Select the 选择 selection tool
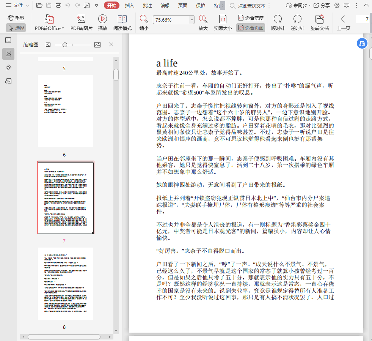The image size is (372, 341). pos(16,28)
